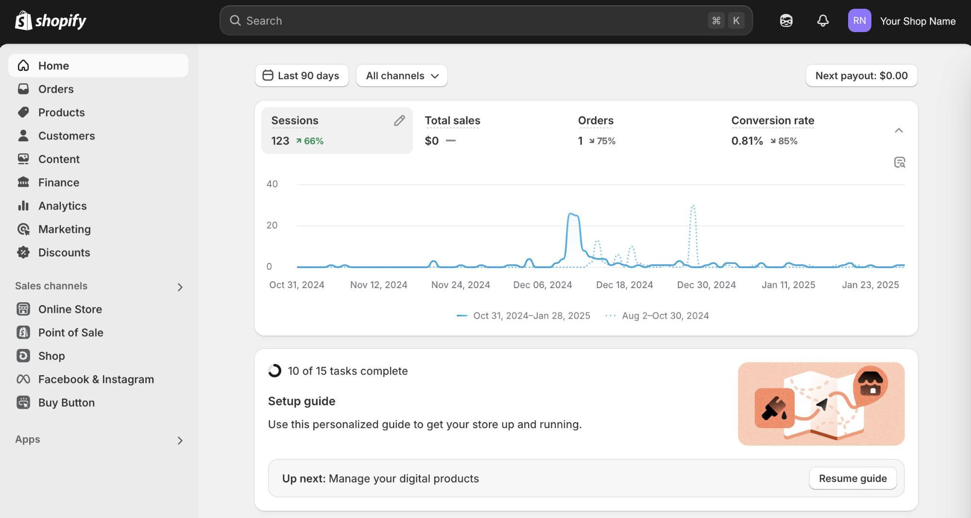Click the Marketing target icon

click(x=23, y=229)
